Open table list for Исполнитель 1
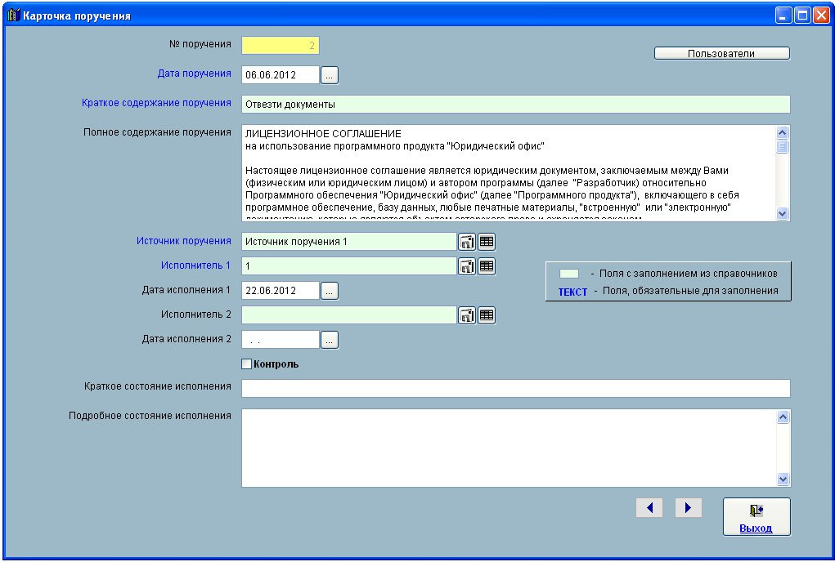 [487, 266]
